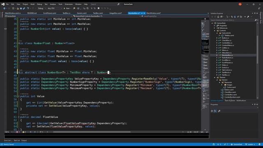Image resolution: width=263 pixels, height=148 pixels.
Task: Open the Edit menu
Action: [x=12, y=4]
